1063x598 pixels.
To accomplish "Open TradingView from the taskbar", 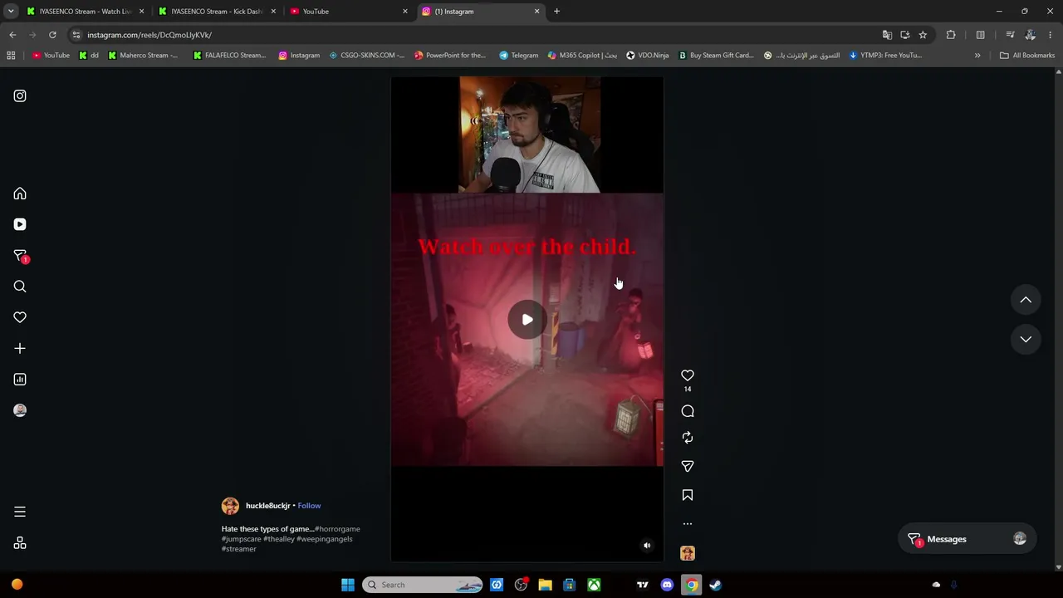I will coord(643,585).
